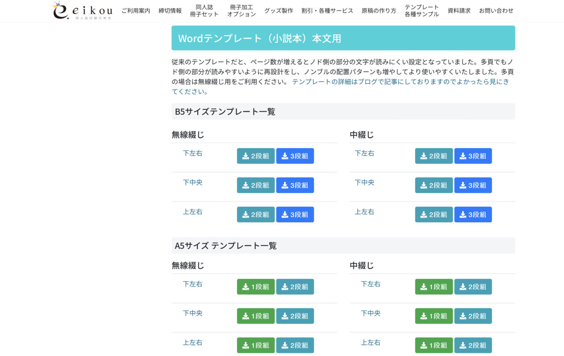This screenshot has height=356, width=564.
Task: Expand the 同人誌 冊子セット menu
Action: (x=204, y=11)
